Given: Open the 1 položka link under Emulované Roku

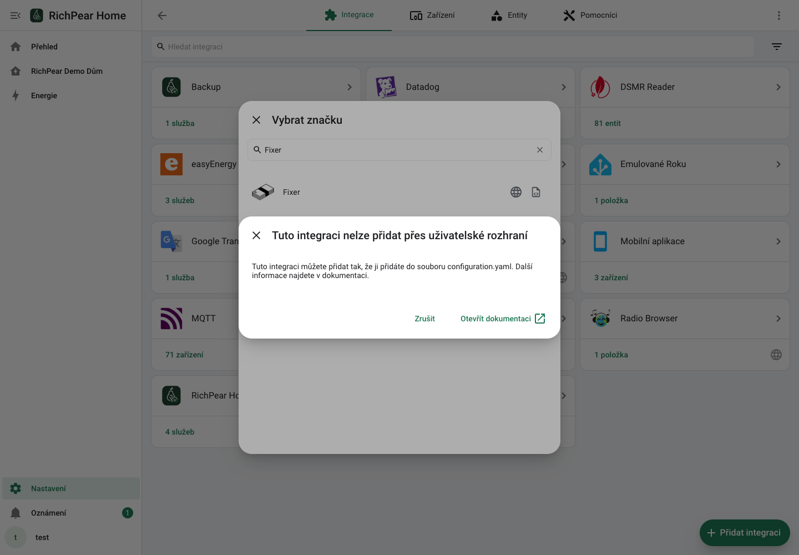Looking at the screenshot, I should (x=611, y=200).
